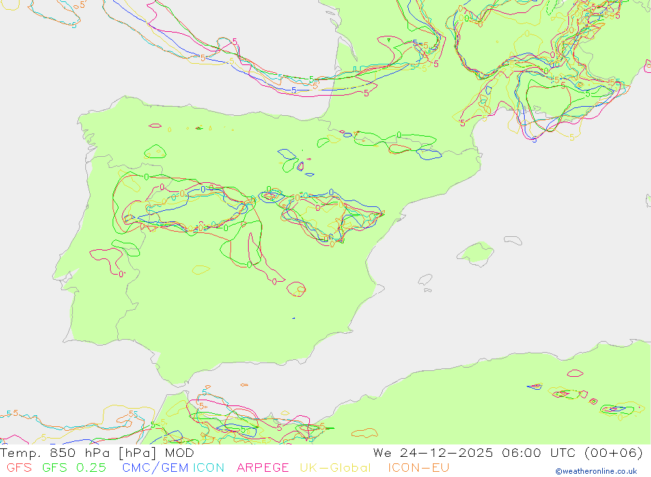Click the 'Temp. 850 hPa [hPa] MOD' title
651x477 pixels.
(x=97, y=453)
